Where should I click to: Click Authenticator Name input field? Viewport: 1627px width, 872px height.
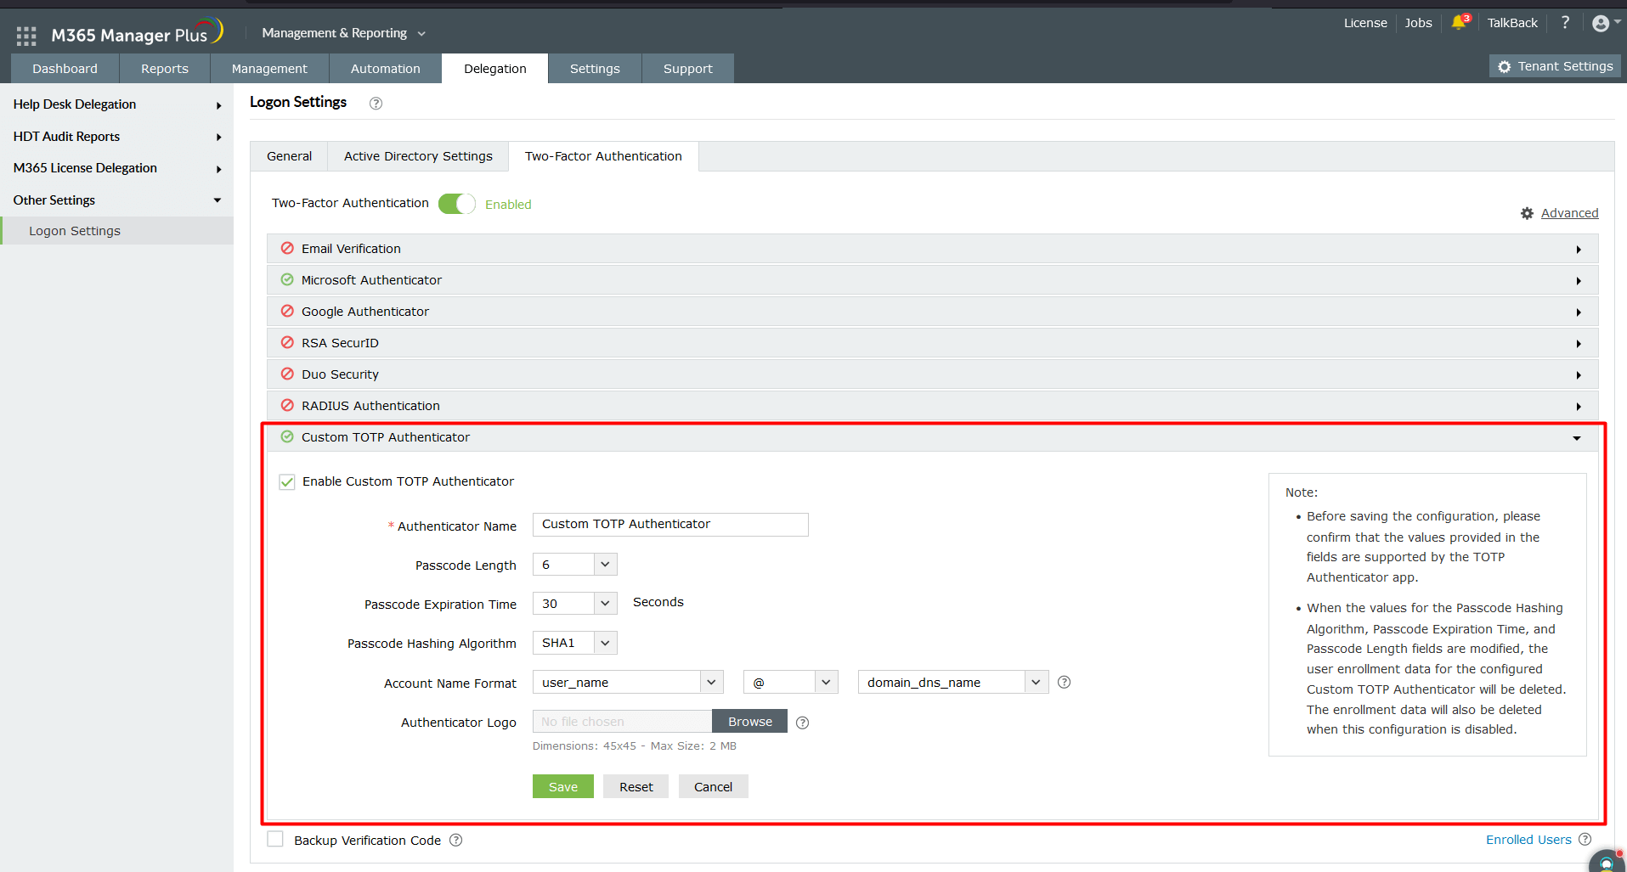coord(670,524)
